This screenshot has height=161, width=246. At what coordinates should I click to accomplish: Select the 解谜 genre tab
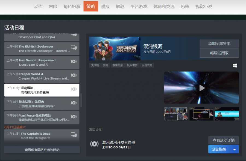click(120, 7)
